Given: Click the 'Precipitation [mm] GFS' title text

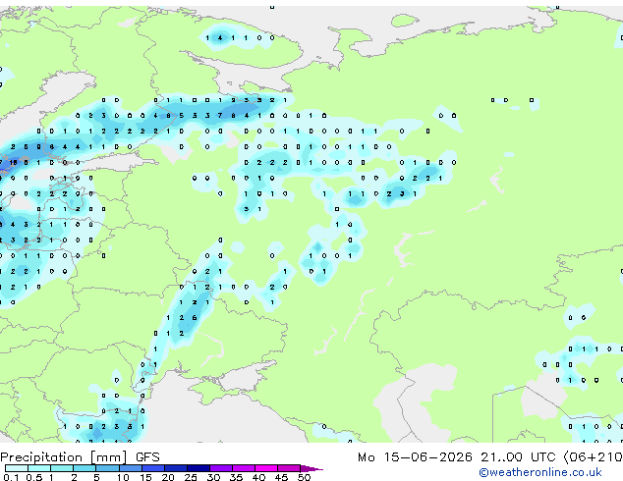Looking at the screenshot, I should pos(80,457).
